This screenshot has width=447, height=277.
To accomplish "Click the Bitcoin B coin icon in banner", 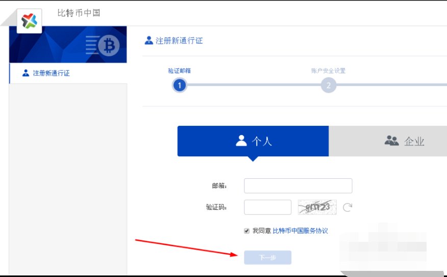I will (109, 45).
